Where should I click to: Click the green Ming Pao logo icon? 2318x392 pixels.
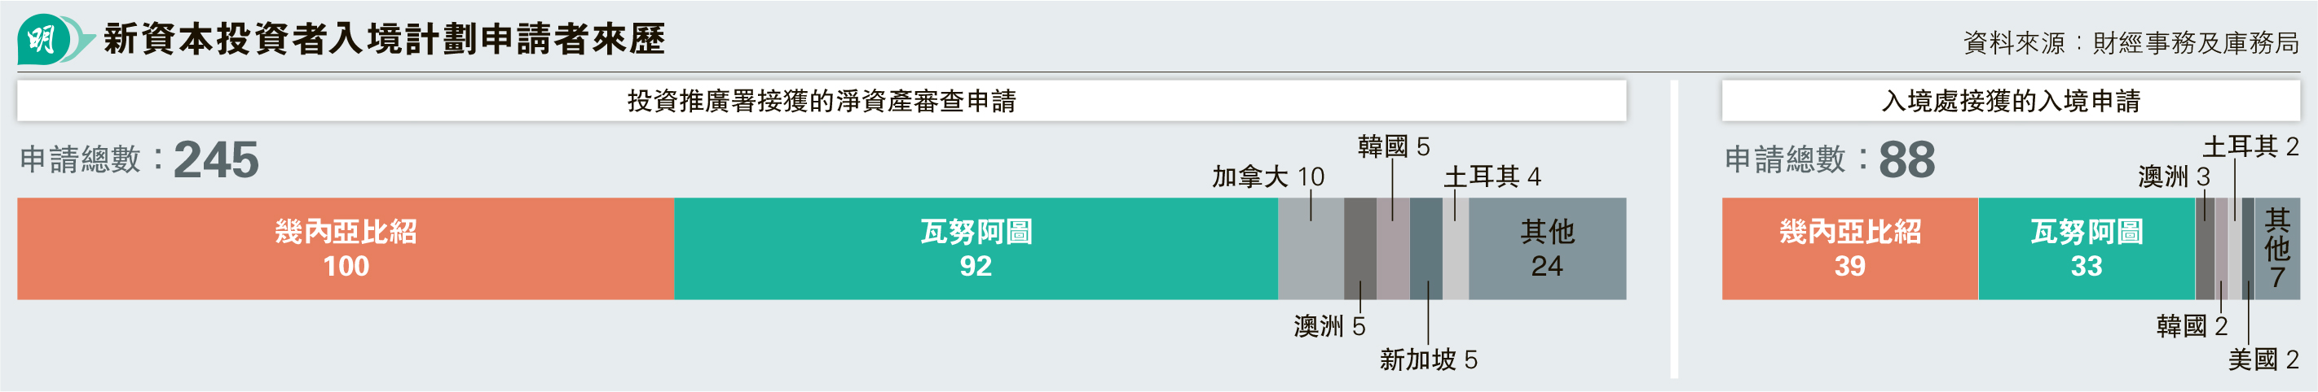tap(55, 40)
